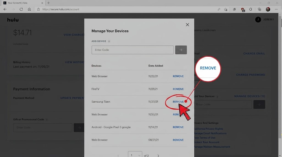
Task: Open the Collections toolbar icon
Action: (x=259, y=9)
